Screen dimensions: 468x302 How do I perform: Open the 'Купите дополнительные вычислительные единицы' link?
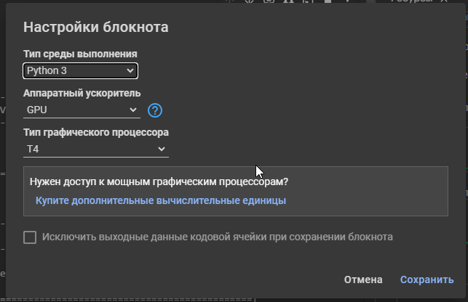coord(160,200)
